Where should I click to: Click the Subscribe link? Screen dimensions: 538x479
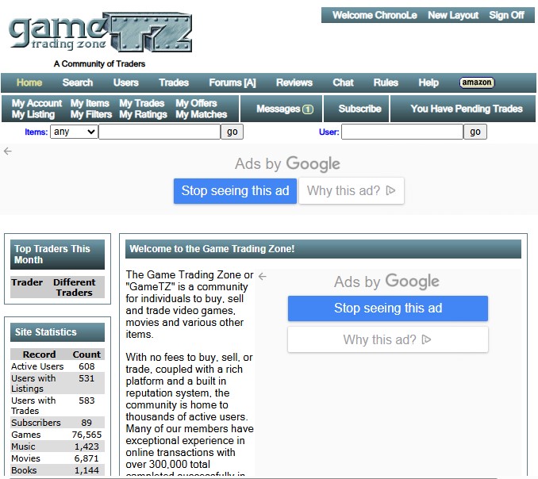click(359, 109)
